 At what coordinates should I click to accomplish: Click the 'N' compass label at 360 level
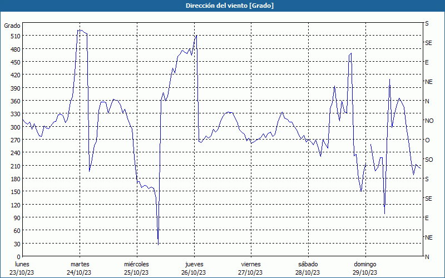(x=427, y=101)
